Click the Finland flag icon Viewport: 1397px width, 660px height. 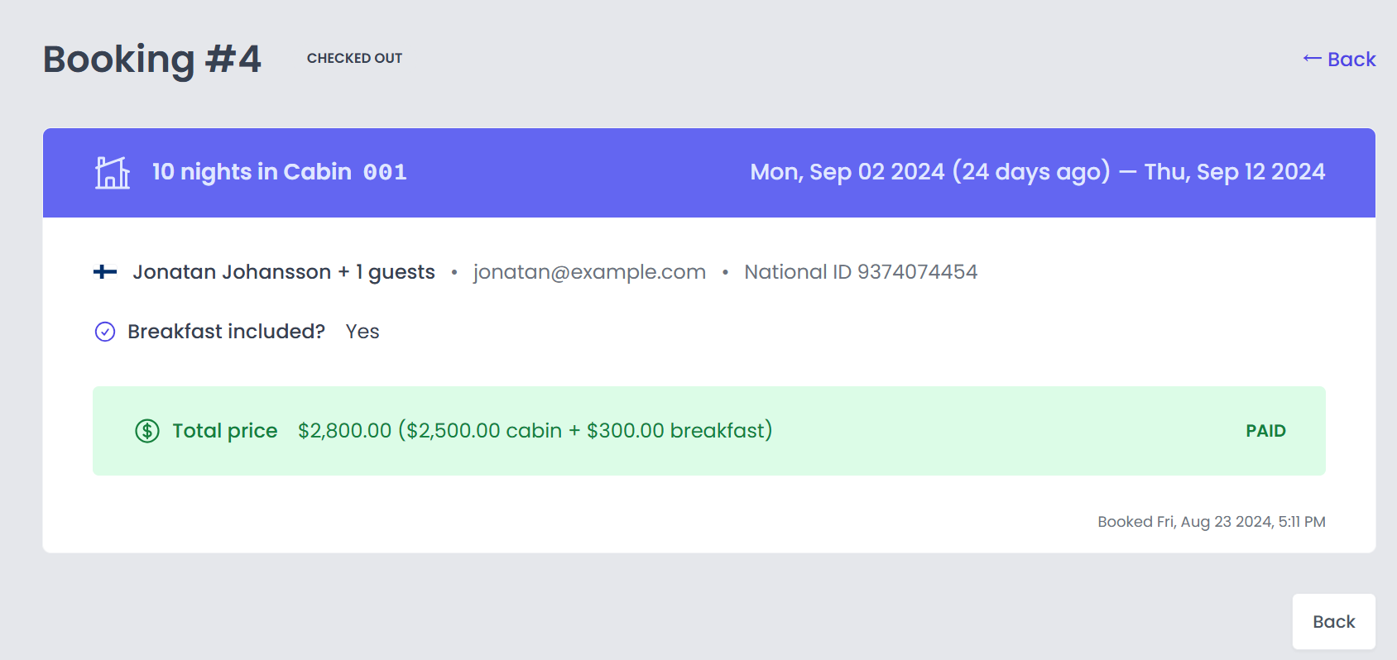[105, 272]
